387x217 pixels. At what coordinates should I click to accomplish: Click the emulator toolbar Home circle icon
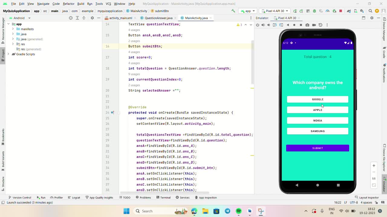point(294,25)
